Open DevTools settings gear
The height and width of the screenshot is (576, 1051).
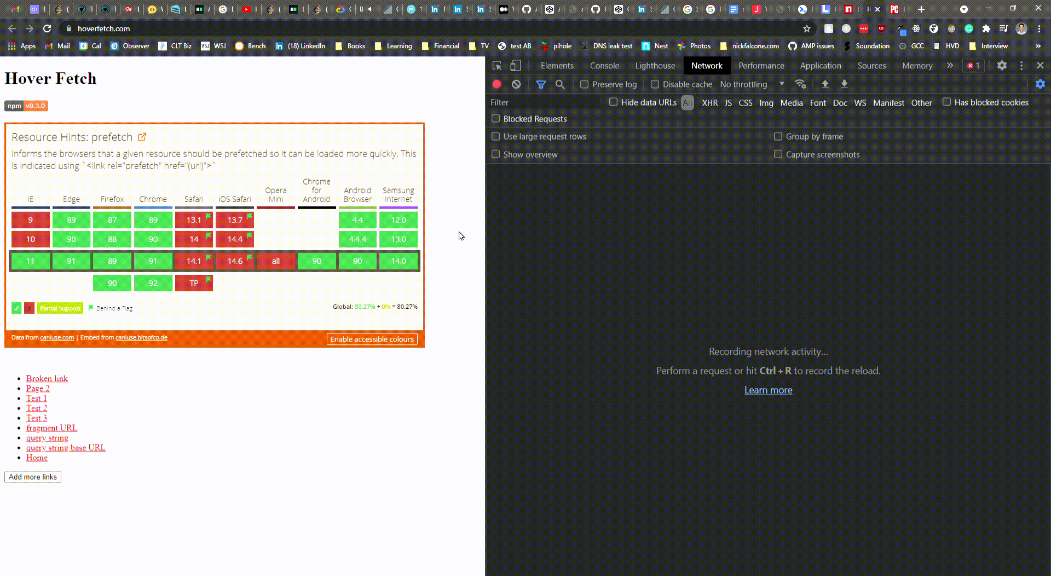click(x=1002, y=66)
